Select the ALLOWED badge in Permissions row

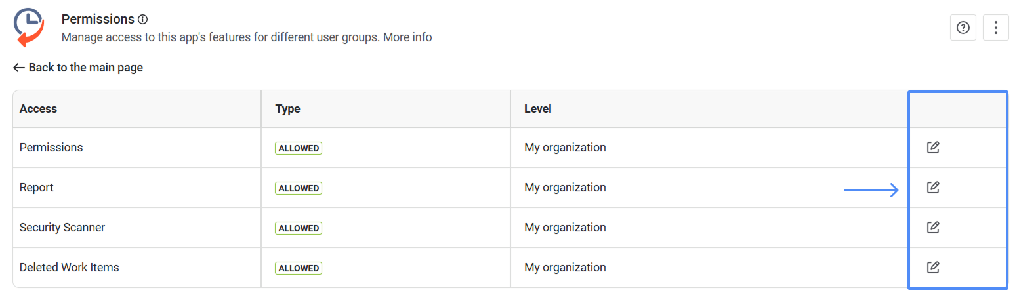point(299,148)
